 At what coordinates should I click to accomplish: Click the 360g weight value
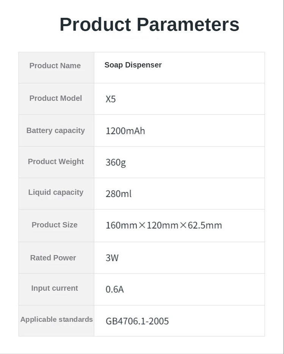click(115, 163)
